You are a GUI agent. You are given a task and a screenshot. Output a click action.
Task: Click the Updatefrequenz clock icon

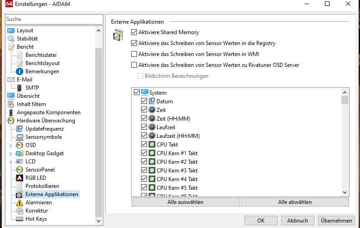point(20,129)
